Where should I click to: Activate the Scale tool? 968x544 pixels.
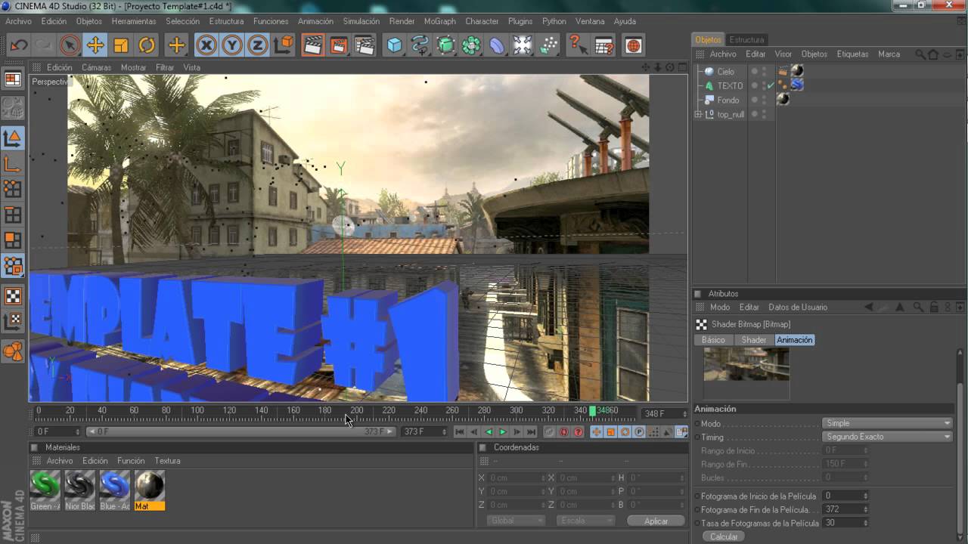[x=121, y=45]
